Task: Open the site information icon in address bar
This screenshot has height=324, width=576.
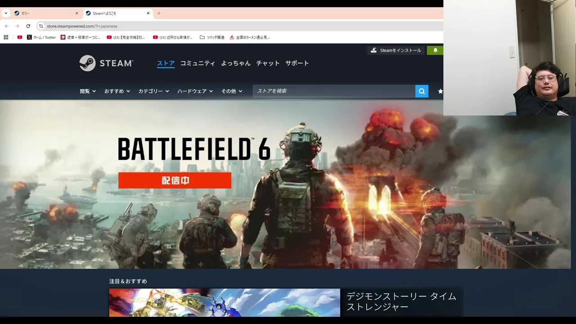Action: [41, 26]
